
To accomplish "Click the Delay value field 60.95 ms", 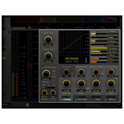I will (113, 34).
